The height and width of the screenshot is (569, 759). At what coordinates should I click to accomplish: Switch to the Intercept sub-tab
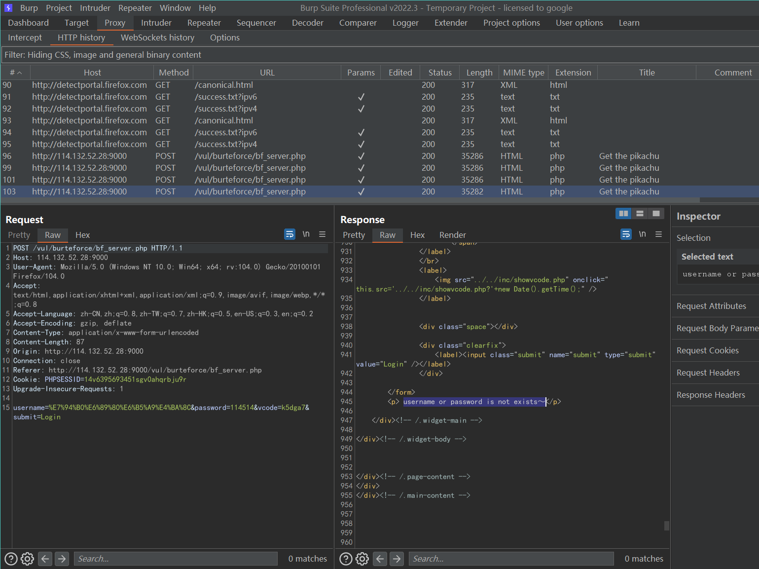(x=25, y=38)
